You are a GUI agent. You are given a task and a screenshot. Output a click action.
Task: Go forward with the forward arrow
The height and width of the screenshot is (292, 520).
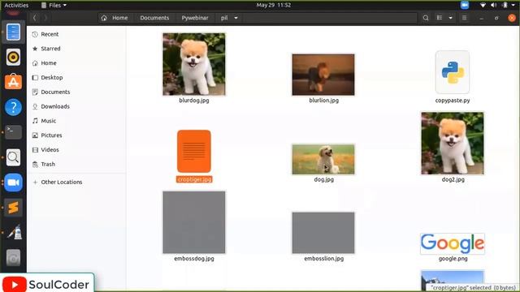point(45,18)
